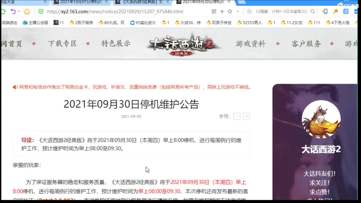Open the bookmark labeled 11

click(59, 23)
